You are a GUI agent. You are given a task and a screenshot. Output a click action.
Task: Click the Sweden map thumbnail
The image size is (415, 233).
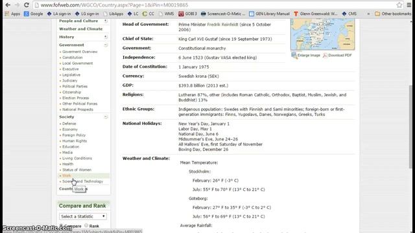coord(323,34)
